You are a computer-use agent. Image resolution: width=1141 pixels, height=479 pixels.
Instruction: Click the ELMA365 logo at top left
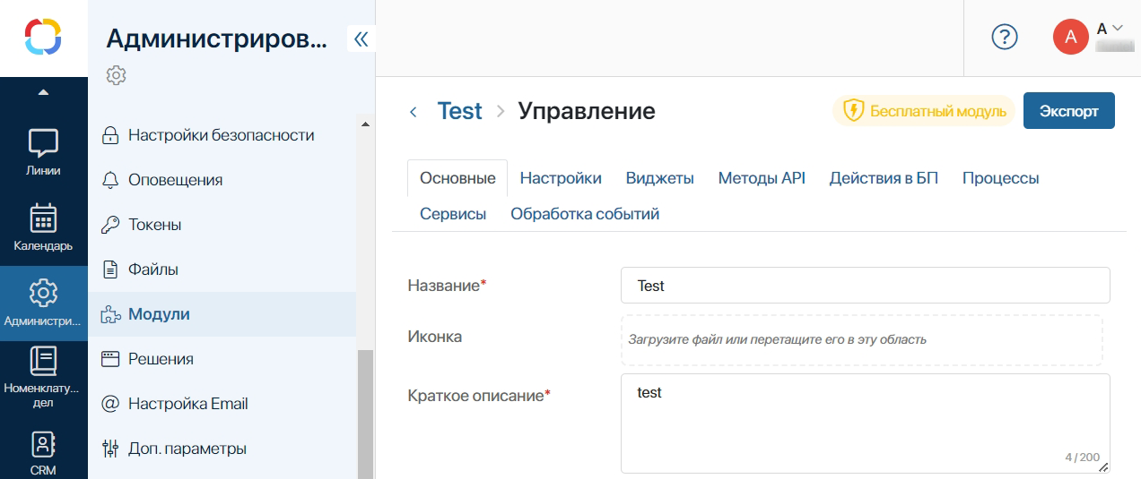[43, 38]
